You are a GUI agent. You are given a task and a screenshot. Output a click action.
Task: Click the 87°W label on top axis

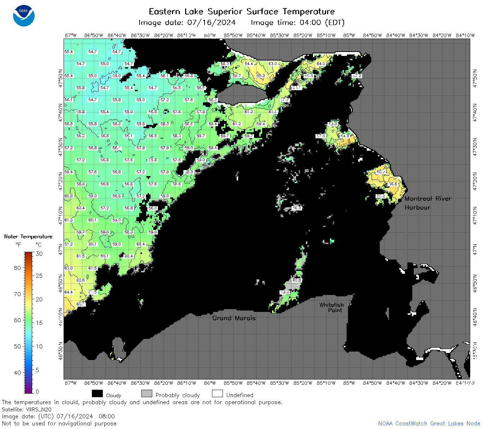pos(71,35)
